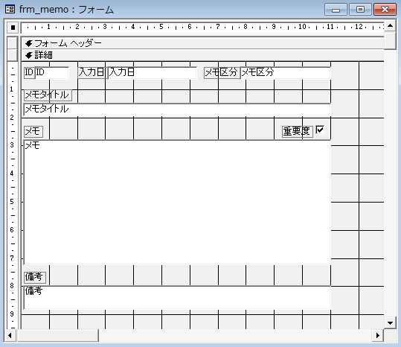The image size is (401, 347).
Task: Select the large メモ text box
Action: (x=177, y=202)
